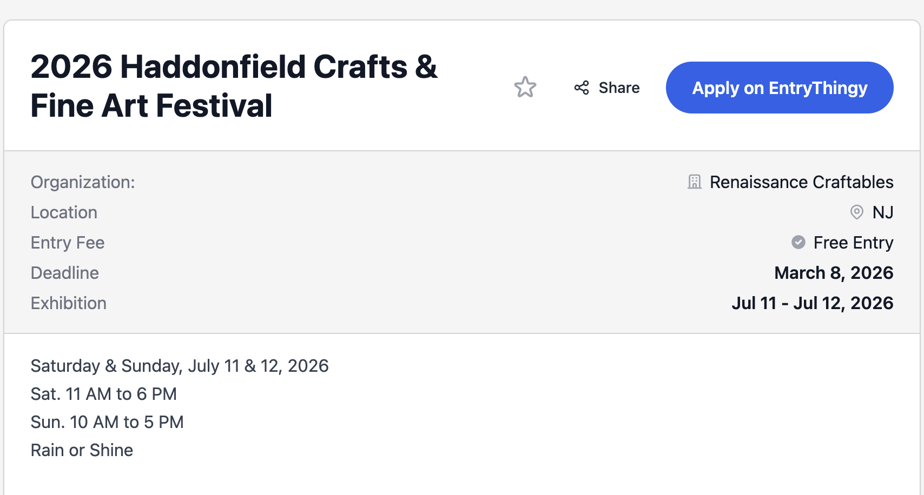Click the Deadline label
Viewport: 924px width, 495px height.
click(65, 273)
